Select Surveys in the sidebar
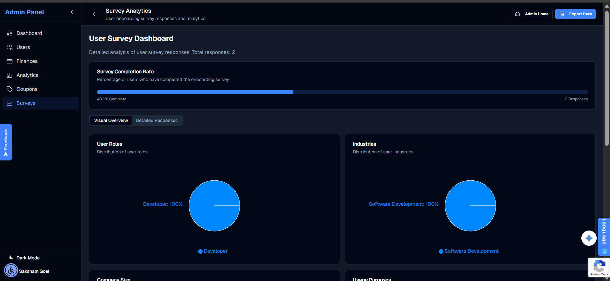Viewport: 610px width, 281px height. point(40,103)
